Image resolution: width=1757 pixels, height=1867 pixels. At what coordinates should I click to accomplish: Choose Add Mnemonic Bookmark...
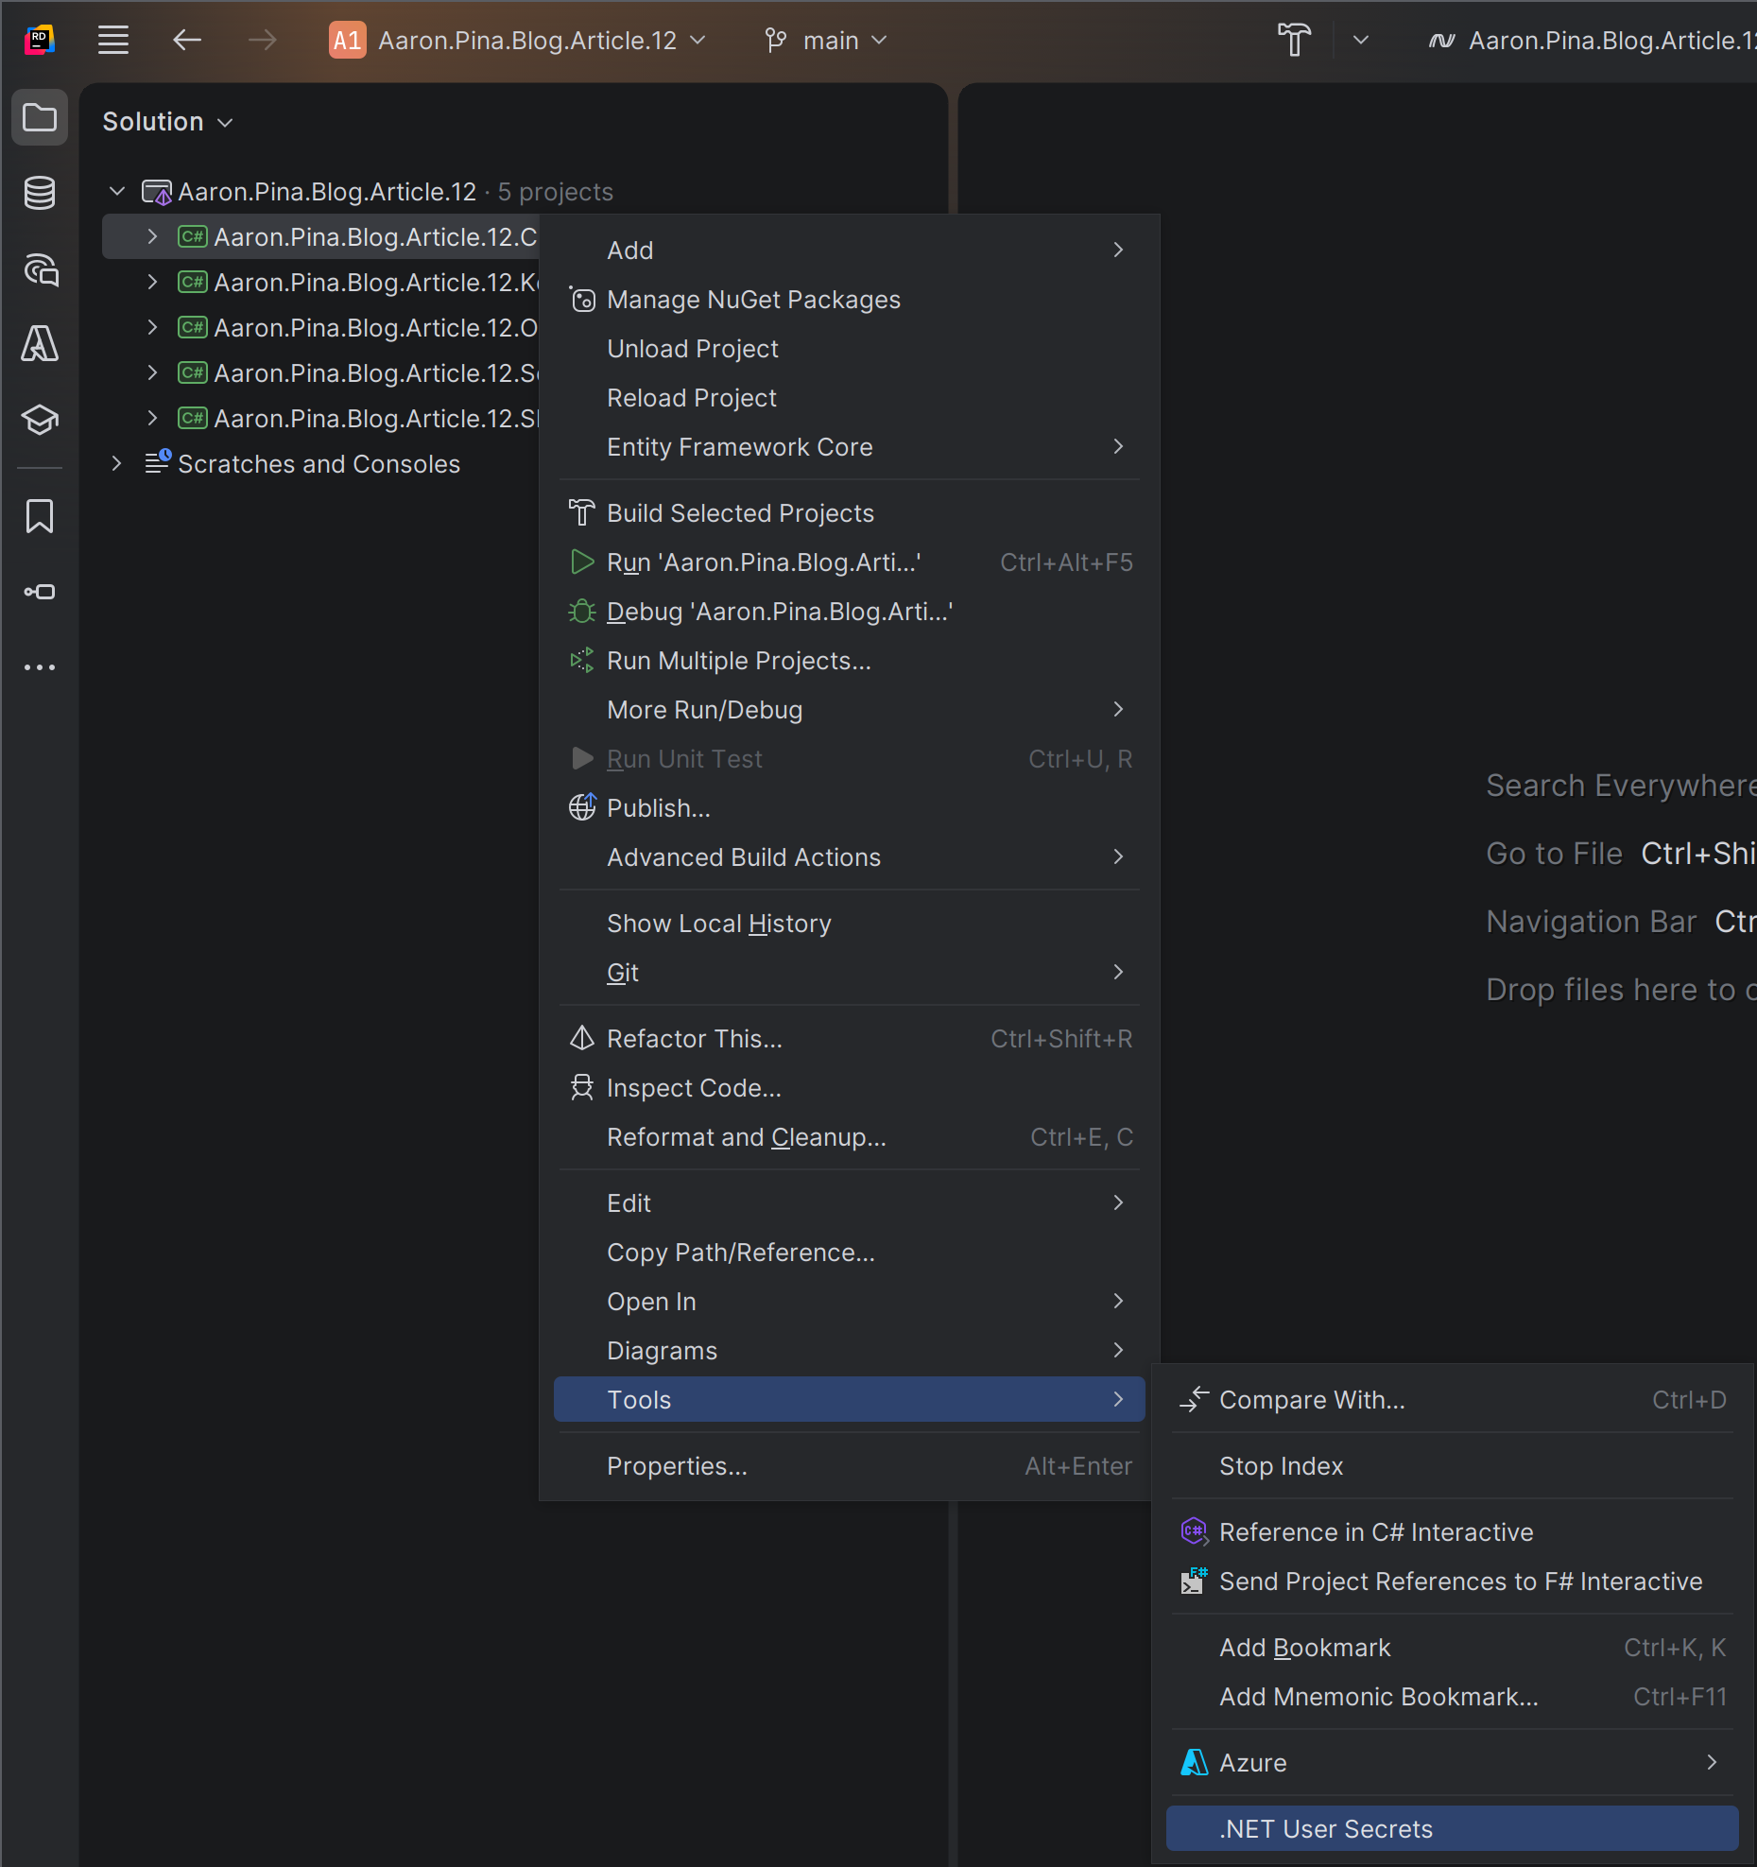(x=1452, y=1697)
